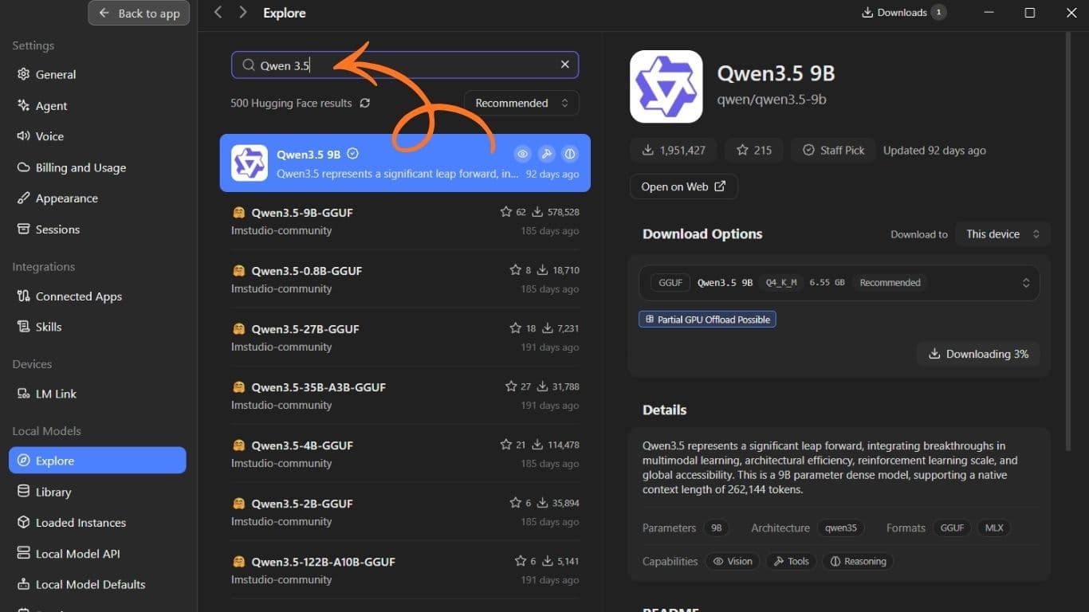1089x612 pixels.
Task: Refresh the Hugging Face results
Action: coord(365,103)
